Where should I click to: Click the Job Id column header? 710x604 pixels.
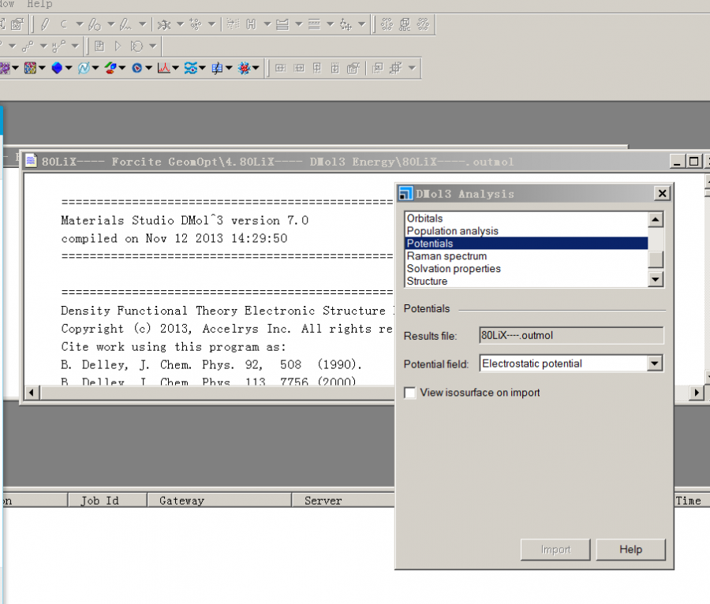point(107,501)
